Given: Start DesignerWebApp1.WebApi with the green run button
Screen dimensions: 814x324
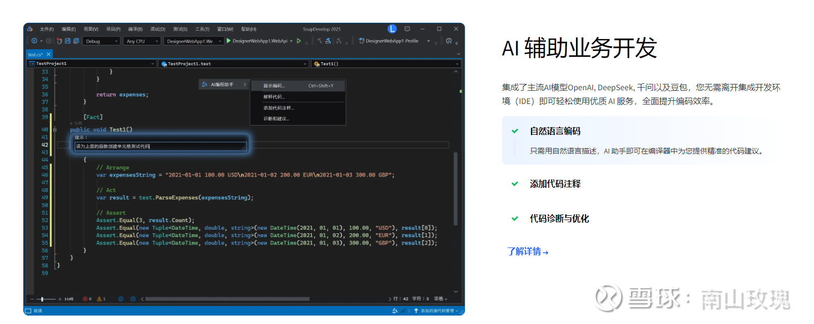Looking at the screenshot, I should (x=229, y=41).
